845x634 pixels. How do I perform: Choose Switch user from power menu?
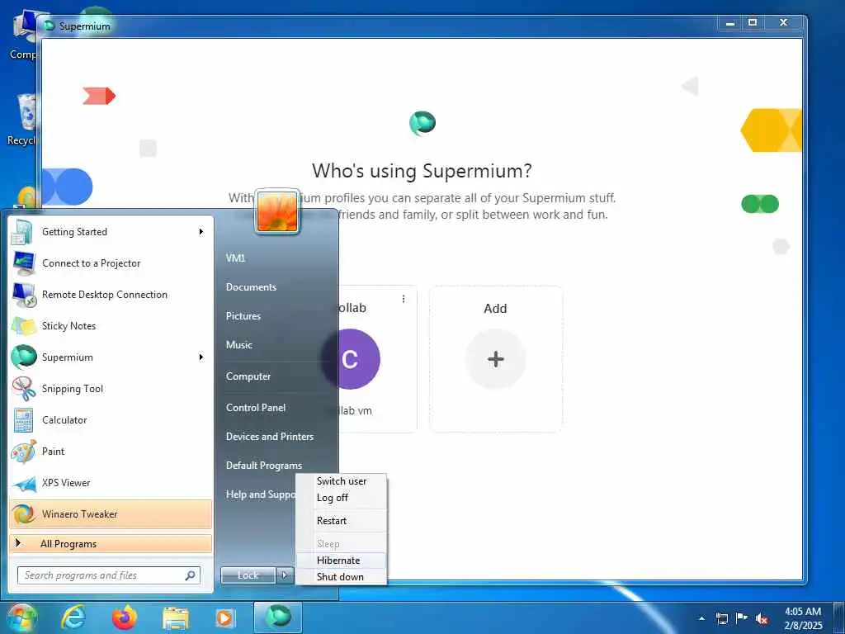point(341,481)
